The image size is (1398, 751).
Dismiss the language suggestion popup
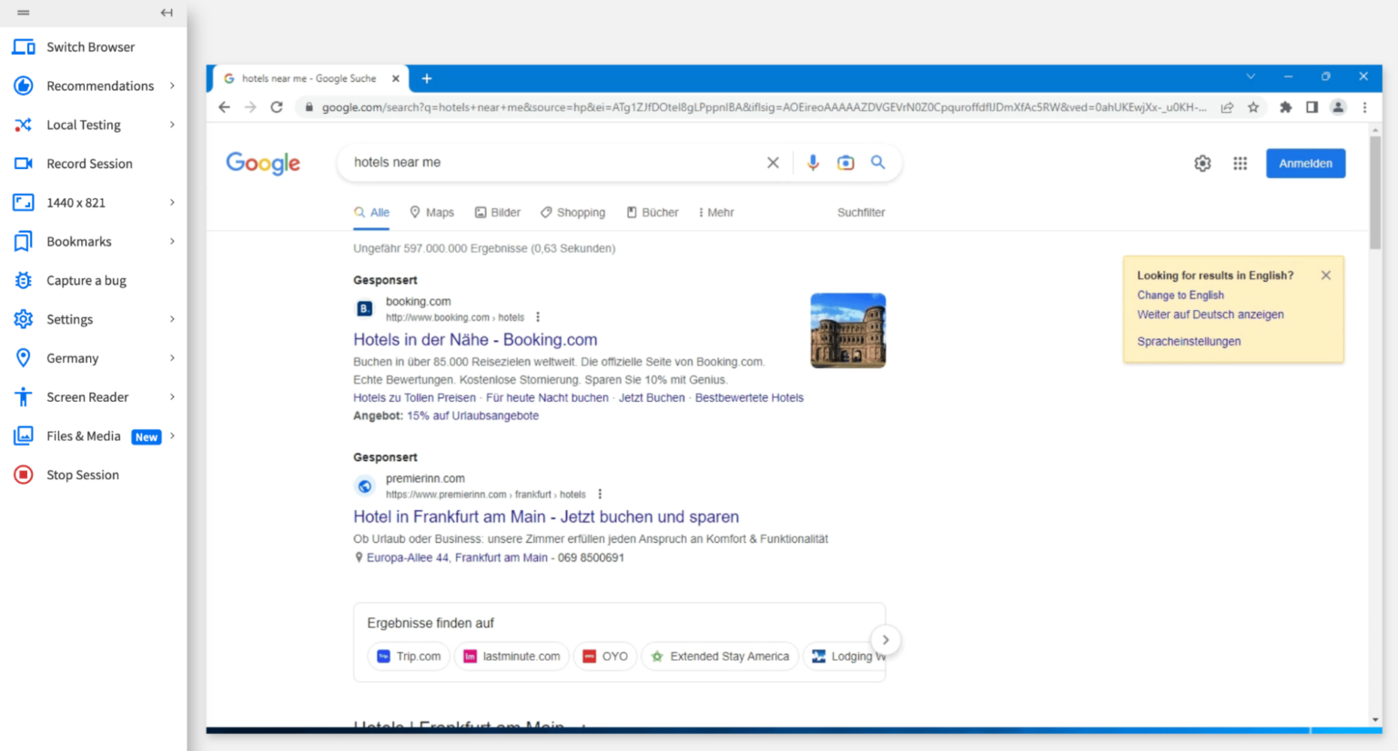click(1326, 275)
